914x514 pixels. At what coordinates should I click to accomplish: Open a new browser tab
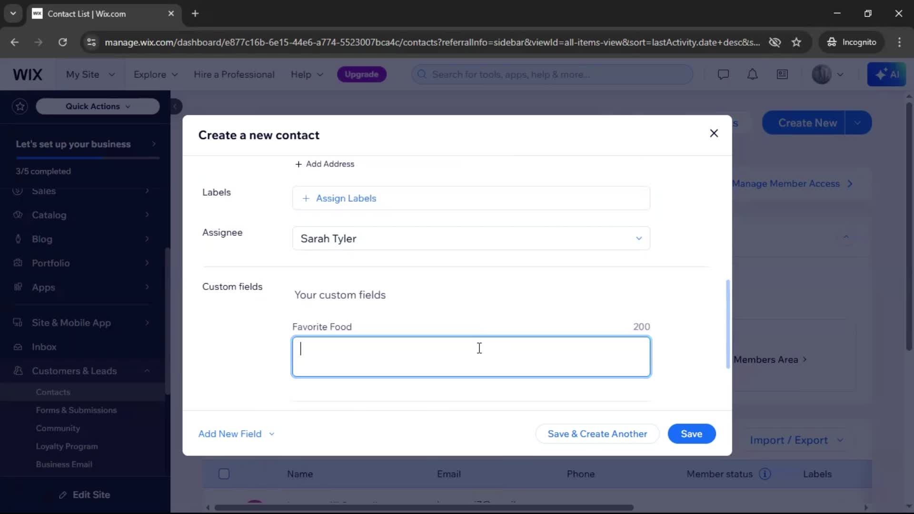195,13
